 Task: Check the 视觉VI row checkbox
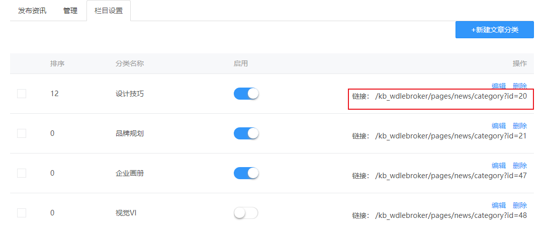pos(22,212)
